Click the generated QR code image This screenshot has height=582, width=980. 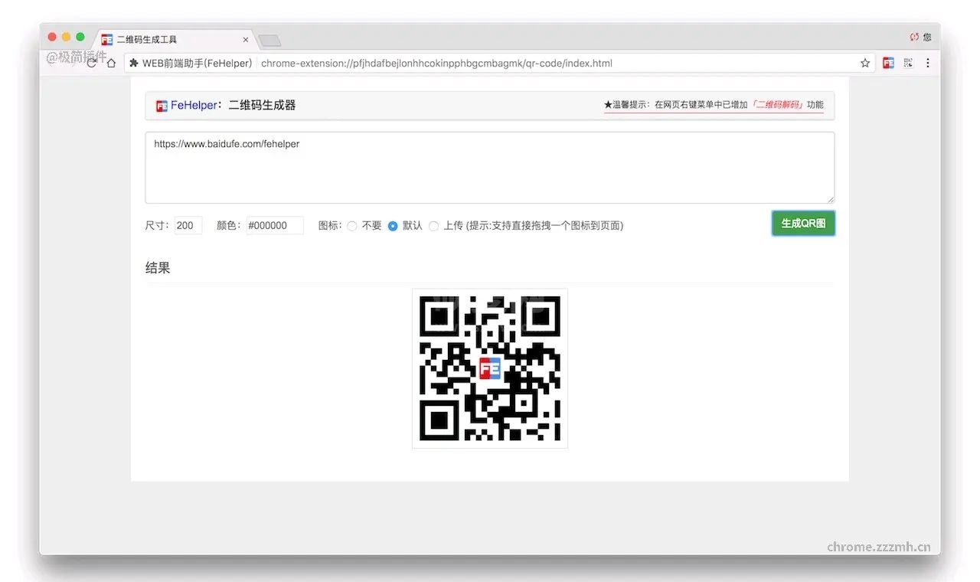(x=490, y=368)
